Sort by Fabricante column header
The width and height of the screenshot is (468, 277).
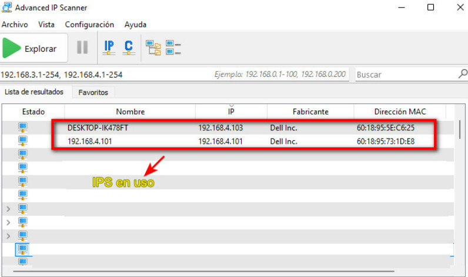[310, 112]
